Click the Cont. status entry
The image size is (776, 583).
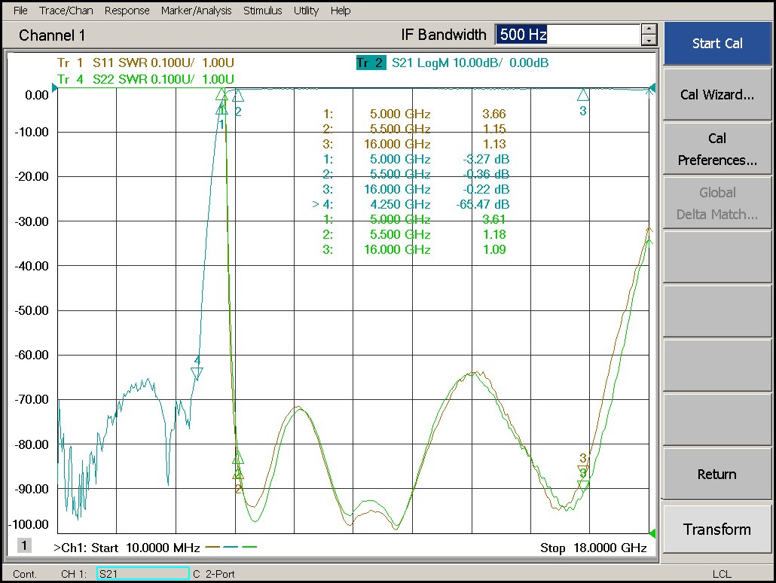click(25, 574)
